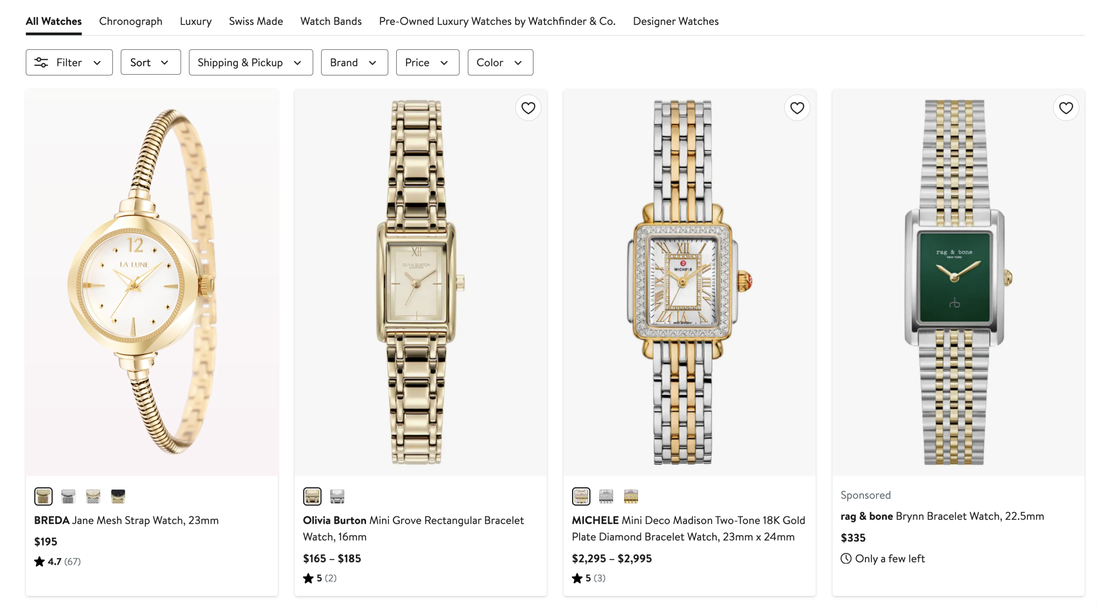The width and height of the screenshot is (1102, 614).
Task: Save the rag & bone watch to wishlist
Action: click(1065, 108)
